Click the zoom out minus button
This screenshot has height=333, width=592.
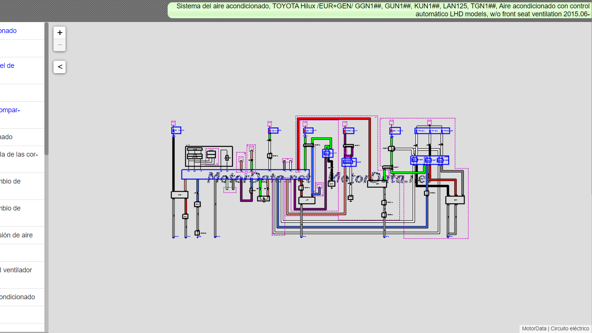pyautogui.click(x=60, y=45)
